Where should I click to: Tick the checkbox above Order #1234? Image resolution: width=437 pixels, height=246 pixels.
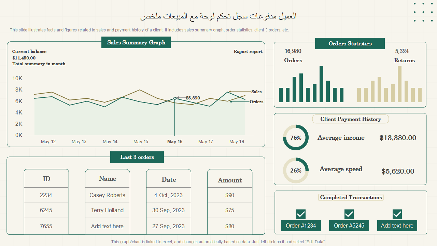pos(301,214)
